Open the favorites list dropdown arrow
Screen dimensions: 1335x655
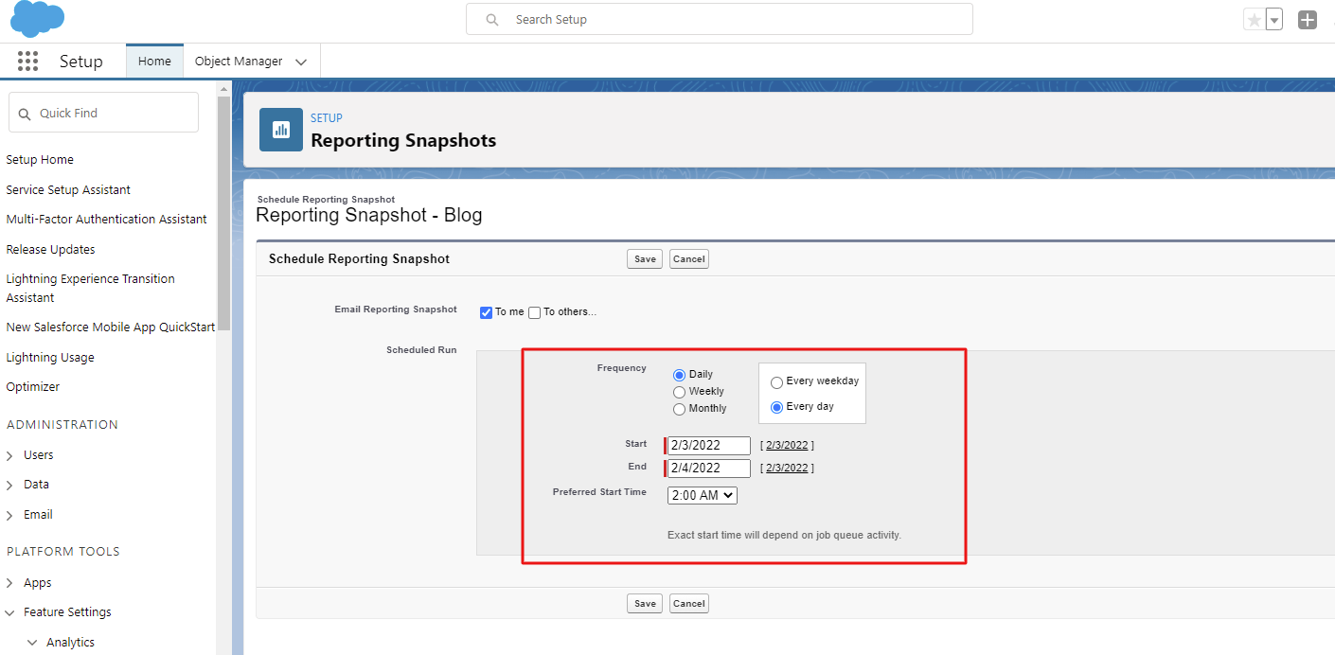[1274, 20]
